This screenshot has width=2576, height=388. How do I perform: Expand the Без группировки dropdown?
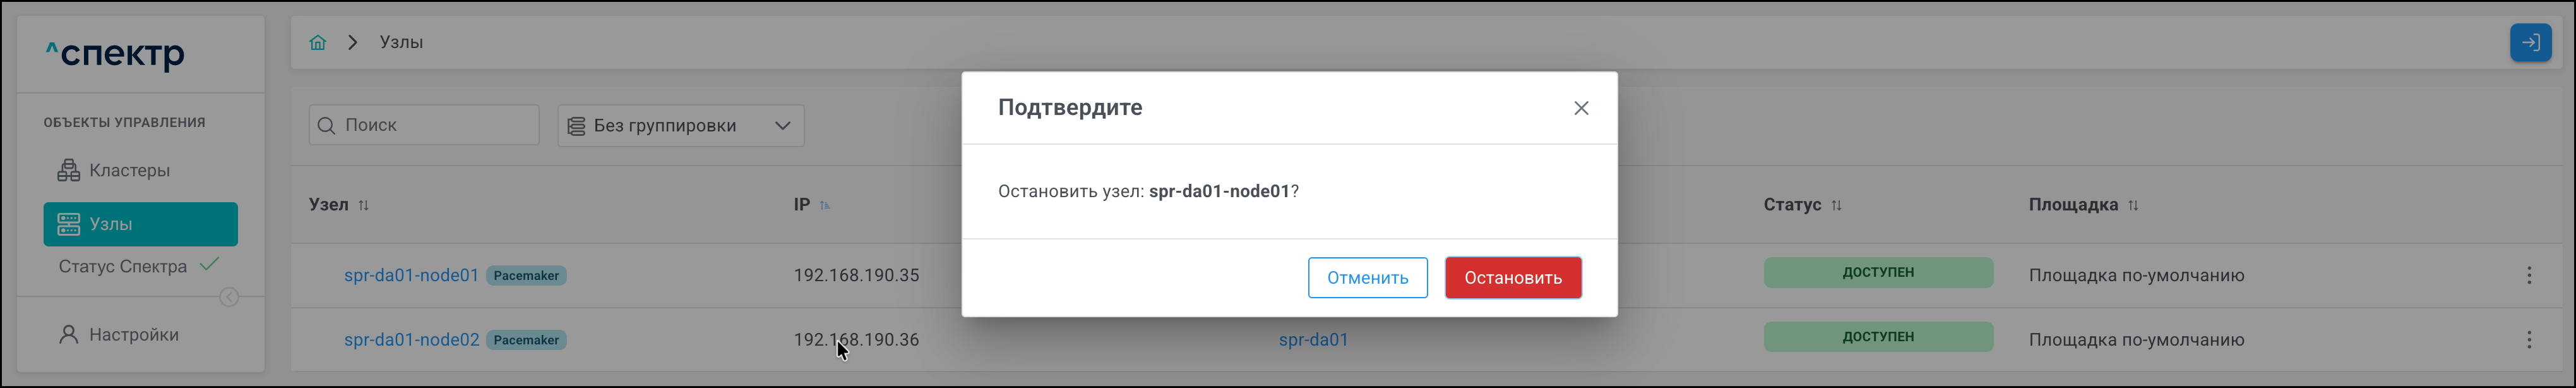pyautogui.click(x=680, y=125)
